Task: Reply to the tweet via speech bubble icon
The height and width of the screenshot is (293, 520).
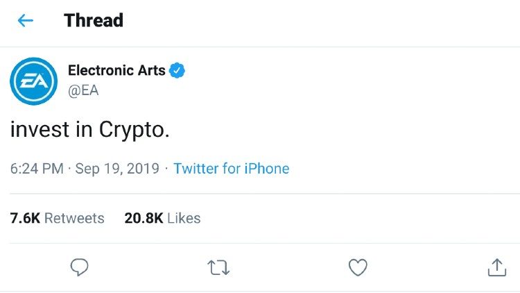Action: tap(79, 267)
